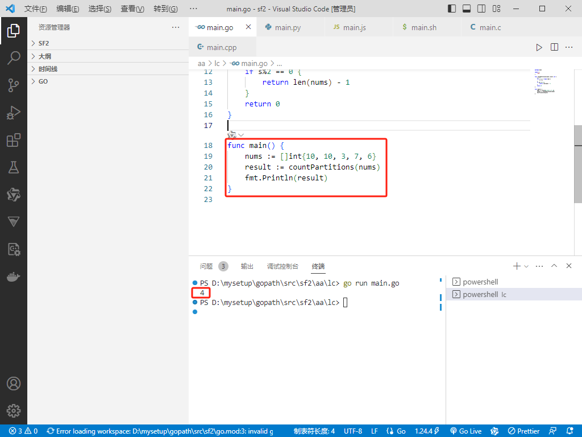Open the Source Control view
This screenshot has width=582, height=437.
pyautogui.click(x=14, y=85)
